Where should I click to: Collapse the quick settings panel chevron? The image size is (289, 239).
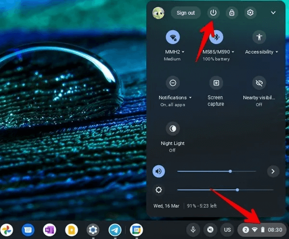click(273, 13)
